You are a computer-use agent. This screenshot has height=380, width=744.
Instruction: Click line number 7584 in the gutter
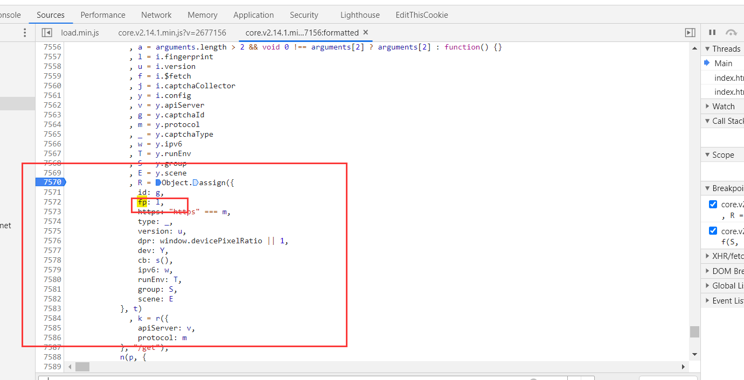tap(52, 318)
